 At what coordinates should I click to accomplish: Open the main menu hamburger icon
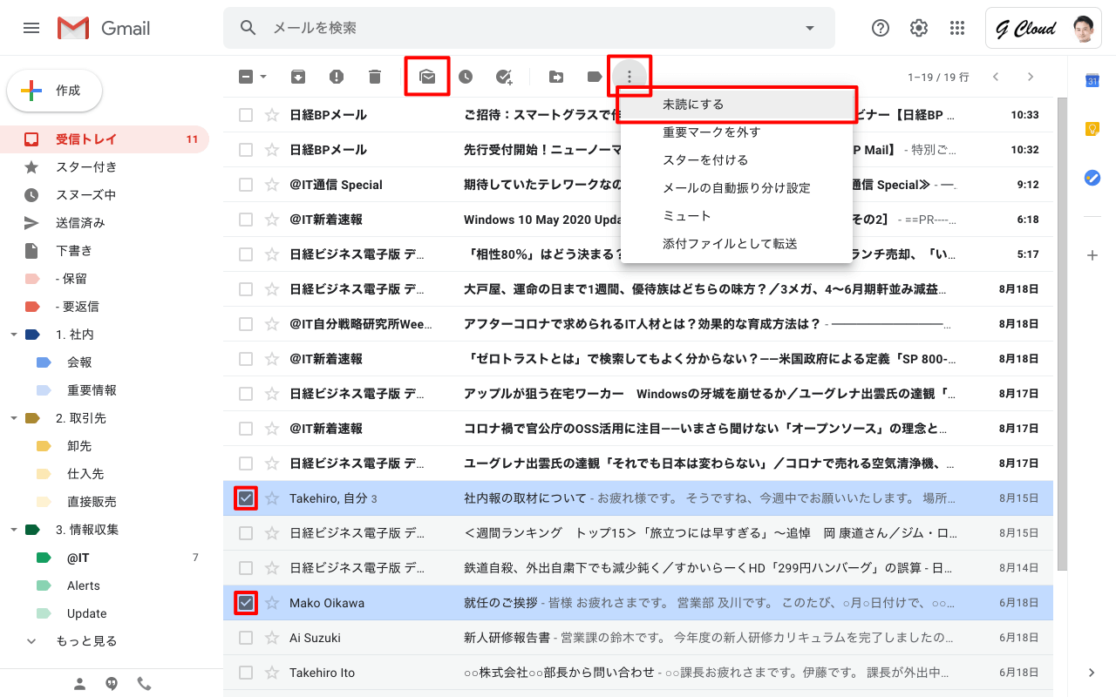click(x=31, y=28)
